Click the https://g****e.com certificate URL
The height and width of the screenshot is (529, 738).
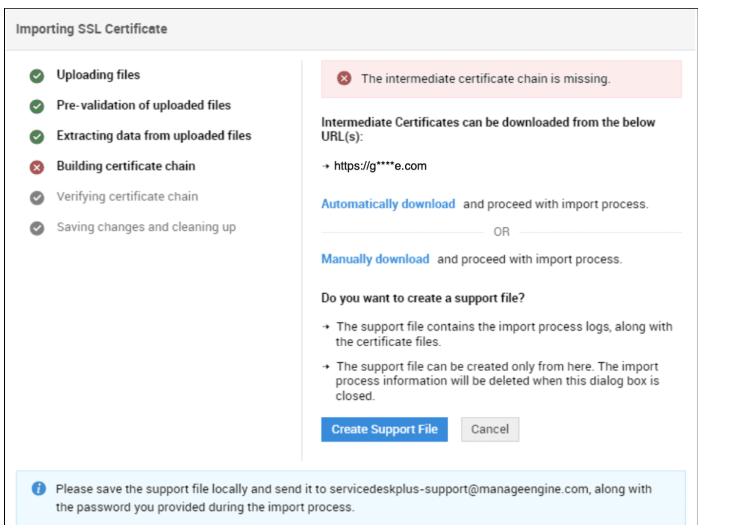coord(380,166)
